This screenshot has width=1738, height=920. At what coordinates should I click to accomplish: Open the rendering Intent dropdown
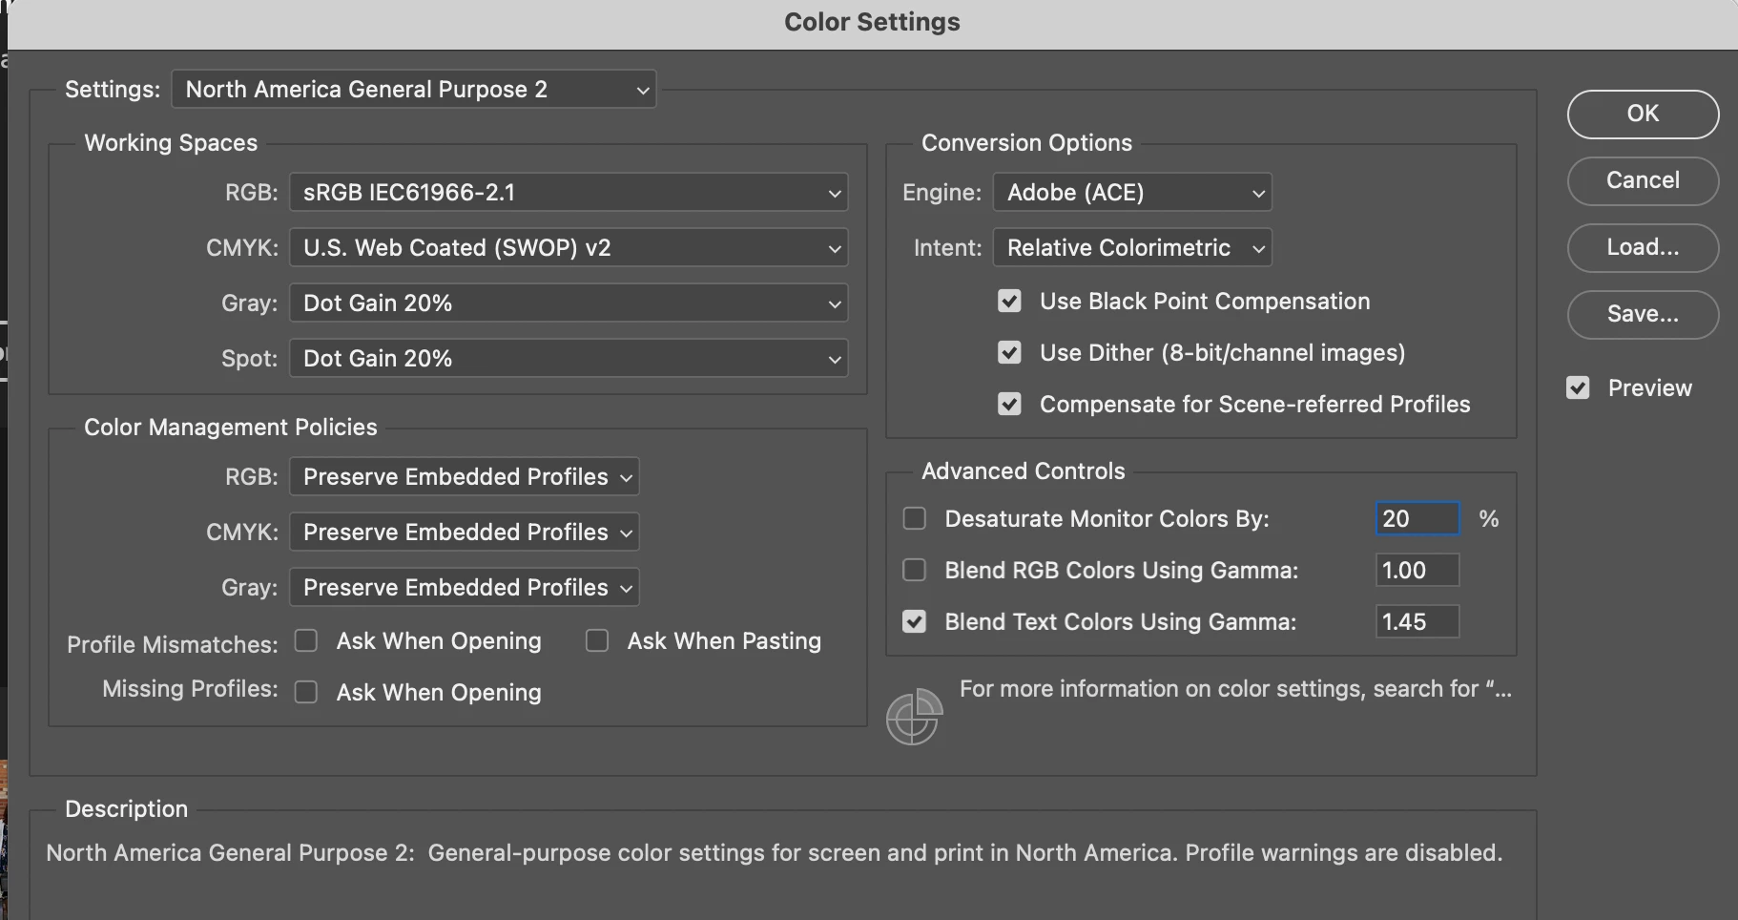1132,247
